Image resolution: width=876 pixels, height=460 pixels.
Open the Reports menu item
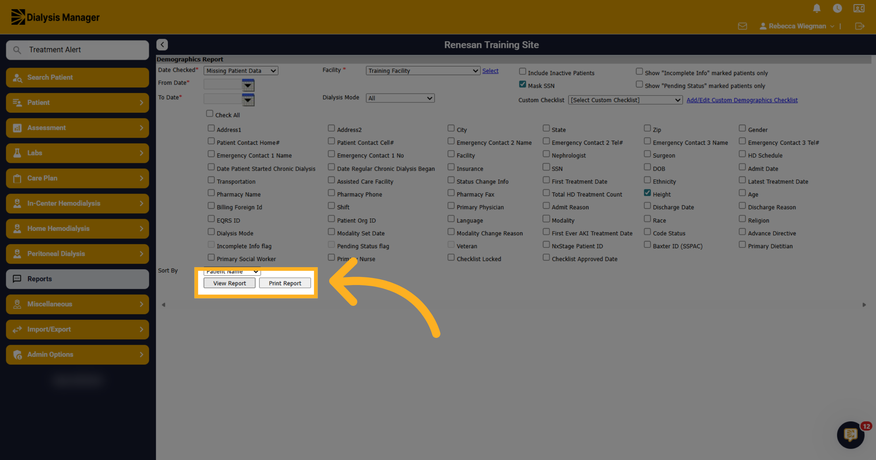(x=77, y=279)
